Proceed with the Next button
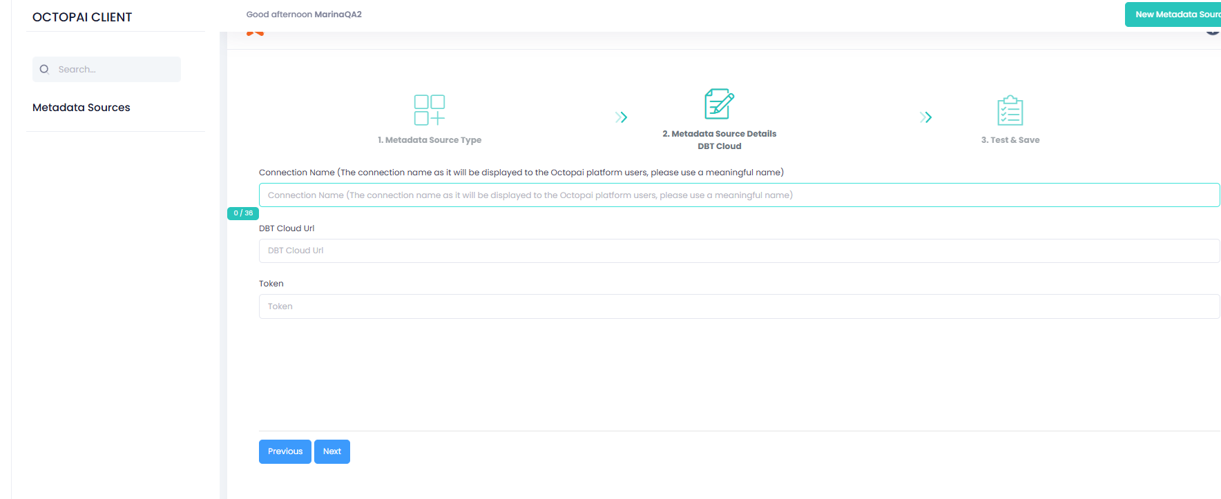Screen dimensions: 1221x499 (x=332, y=451)
